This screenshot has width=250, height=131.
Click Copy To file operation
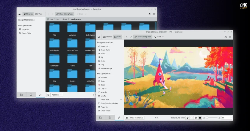click(x=102, y=89)
